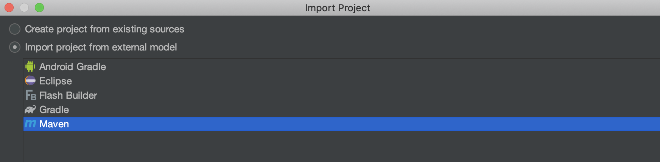Click the FB Flash Builder icon
The image size is (660, 162).
click(31, 95)
